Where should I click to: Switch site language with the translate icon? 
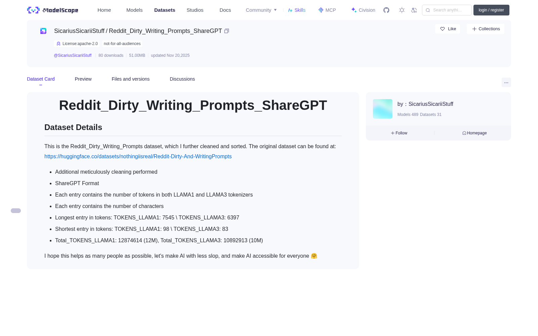pyautogui.click(x=414, y=10)
